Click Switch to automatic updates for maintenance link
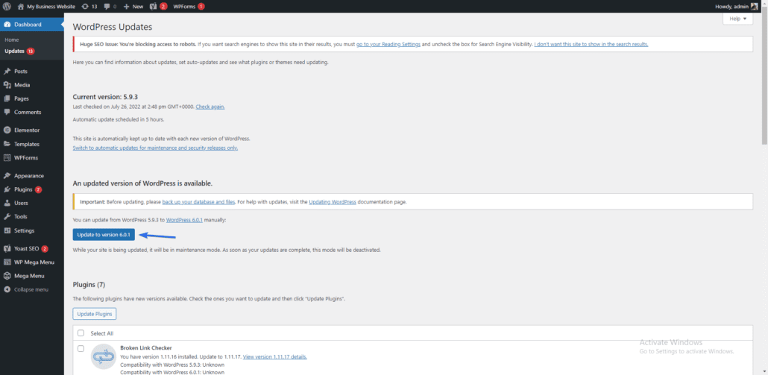 [155, 148]
